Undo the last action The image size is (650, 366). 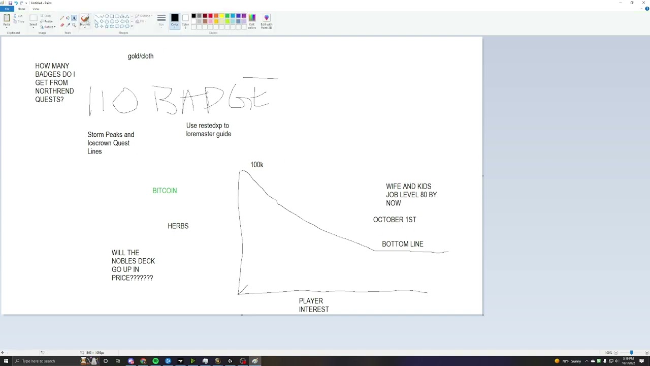16,3
